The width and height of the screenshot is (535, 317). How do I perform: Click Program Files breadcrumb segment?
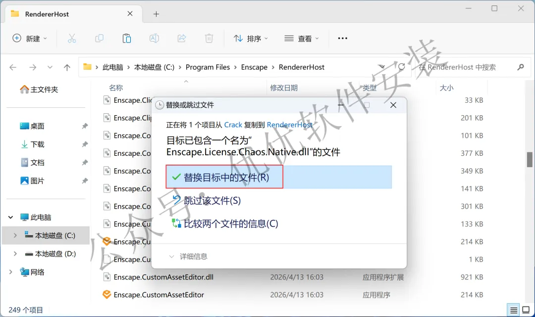click(208, 67)
